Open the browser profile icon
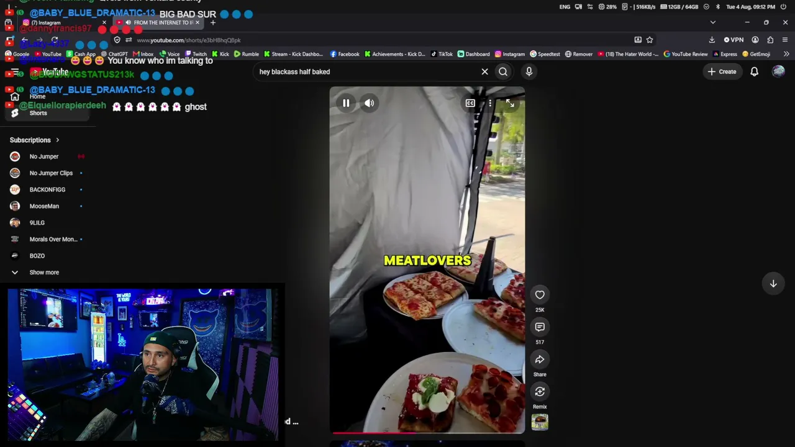The width and height of the screenshot is (795, 447). point(755,40)
